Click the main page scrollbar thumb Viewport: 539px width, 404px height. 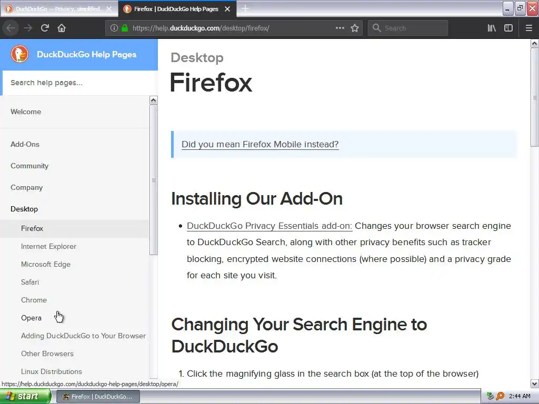point(535,97)
